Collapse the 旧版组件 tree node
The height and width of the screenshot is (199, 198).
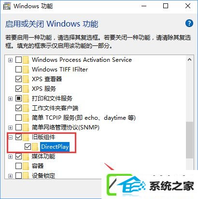click(10, 137)
